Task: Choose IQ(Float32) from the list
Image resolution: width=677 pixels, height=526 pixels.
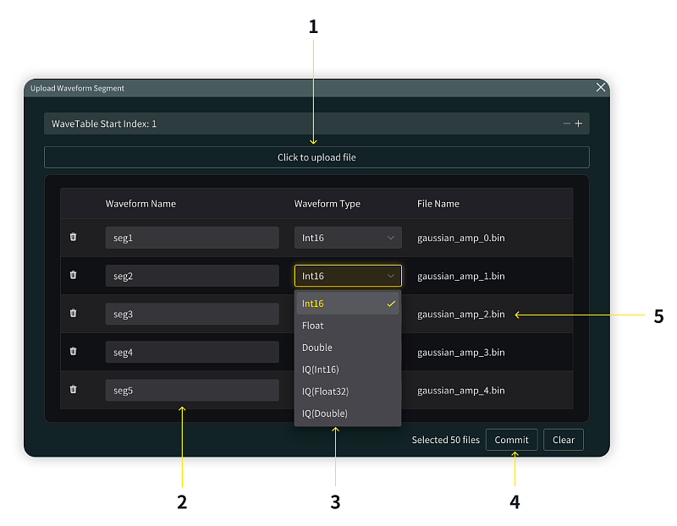Action: [x=347, y=392]
